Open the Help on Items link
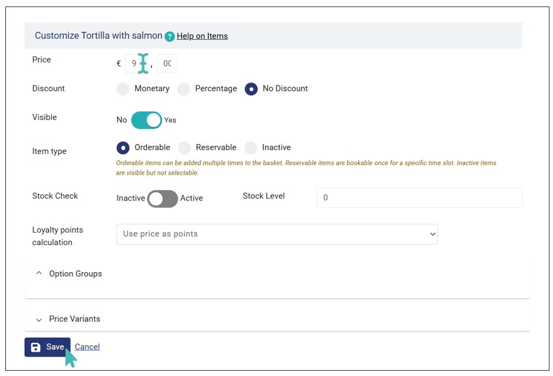The height and width of the screenshot is (376, 553). point(202,36)
